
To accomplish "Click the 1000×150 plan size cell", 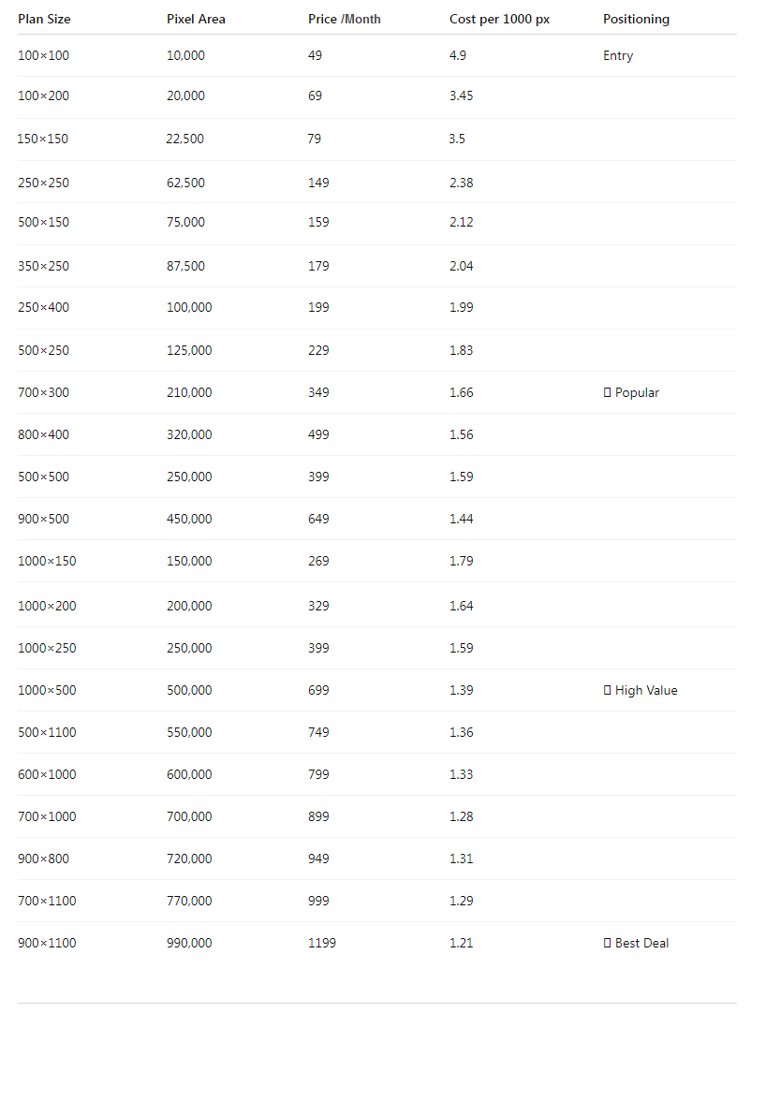I will [x=47, y=562].
